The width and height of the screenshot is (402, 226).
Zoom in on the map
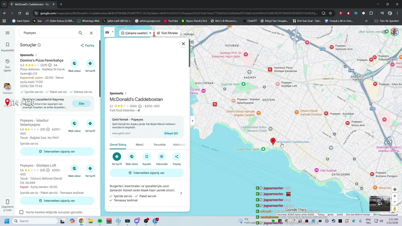[395, 196]
